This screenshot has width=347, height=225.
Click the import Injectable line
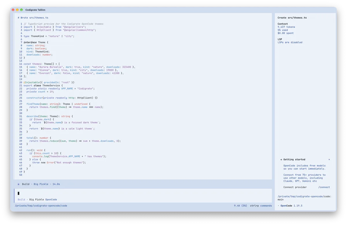pyautogui.click(x=55, y=27)
